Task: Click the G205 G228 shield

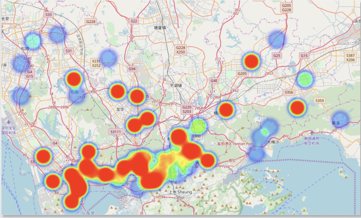Action: [286, 8]
